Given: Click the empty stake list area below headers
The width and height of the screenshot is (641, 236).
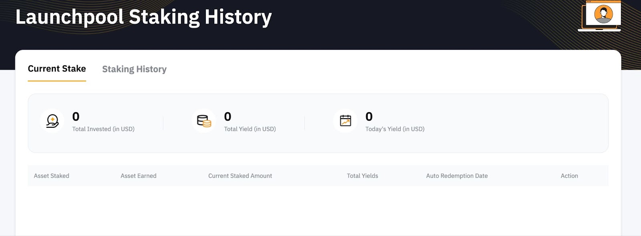Looking at the screenshot, I should [318, 211].
